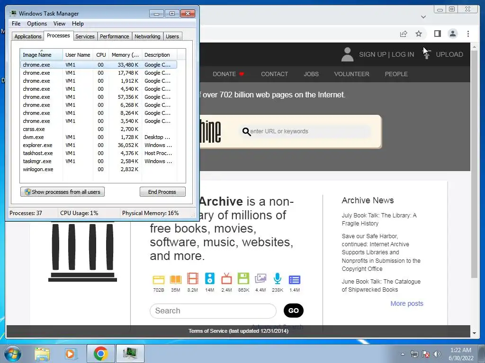Open the books icon labeled 35M
Viewport: 485px width, 363px height.
pyautogui.click(x=175, y=279)
